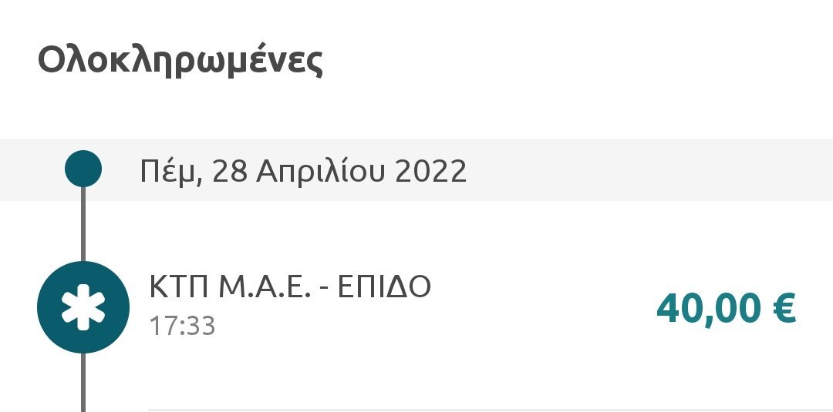Click timeline line between dot and asterisk

click(x=83, y=224)
